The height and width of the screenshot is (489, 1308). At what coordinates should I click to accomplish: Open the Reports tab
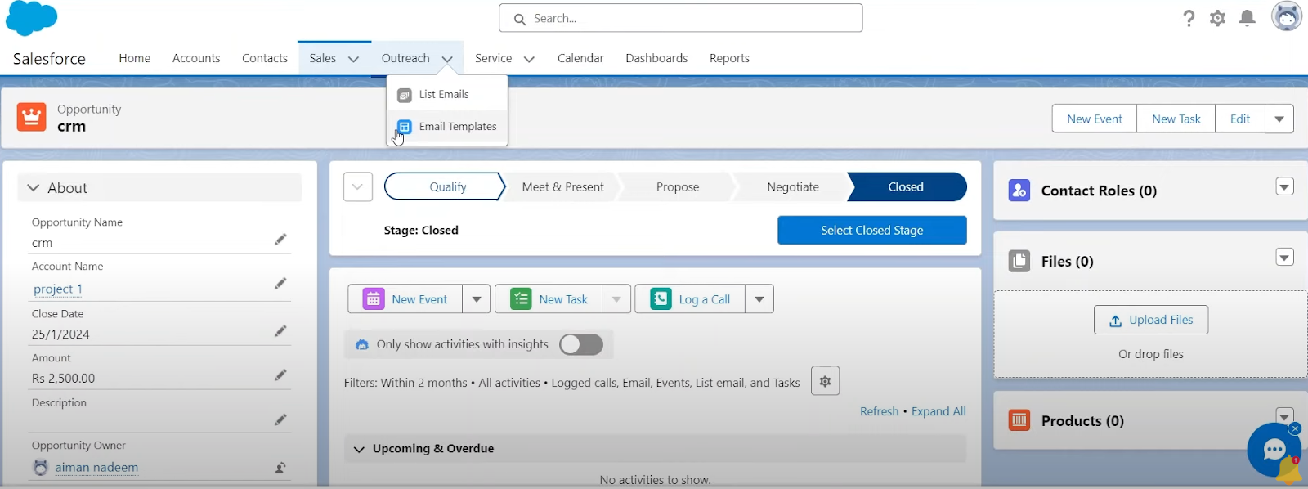[x=729, y=58]
